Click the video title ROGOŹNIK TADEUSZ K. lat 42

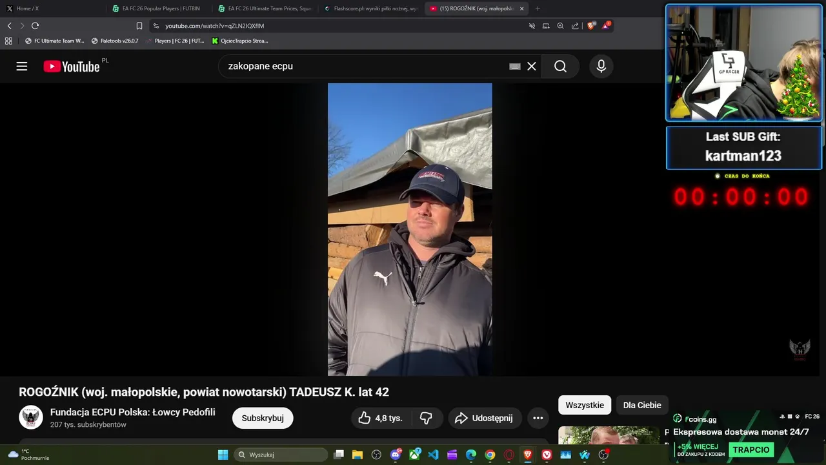click(x=204, y=392)
